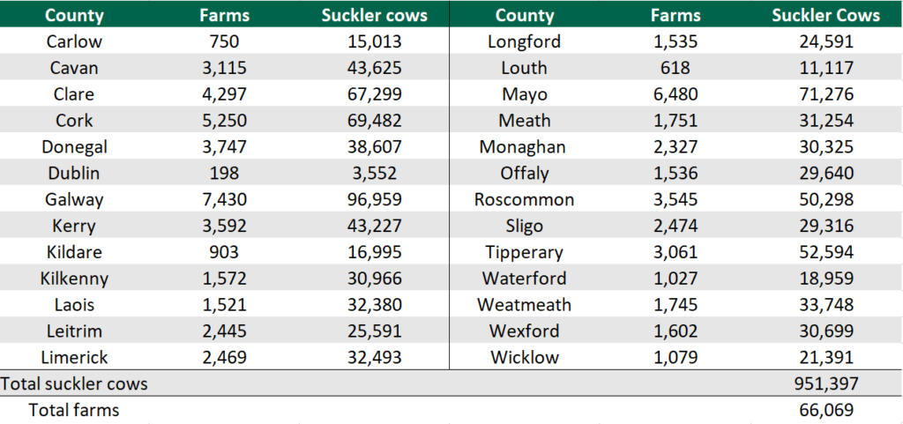The image size is (903, 424).
Task: Click the left County column header
Action: pyautogui.click(x=74, y=15)
